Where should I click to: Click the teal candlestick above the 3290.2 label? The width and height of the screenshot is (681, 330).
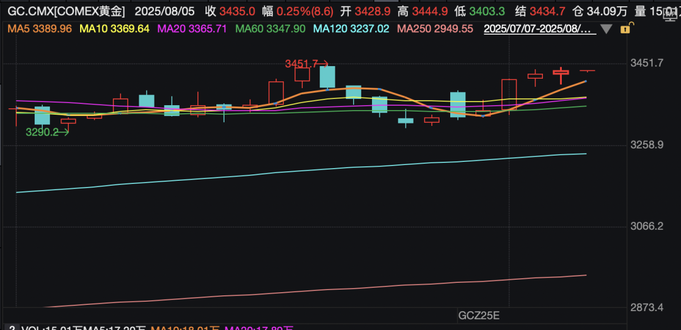point(42,115)
